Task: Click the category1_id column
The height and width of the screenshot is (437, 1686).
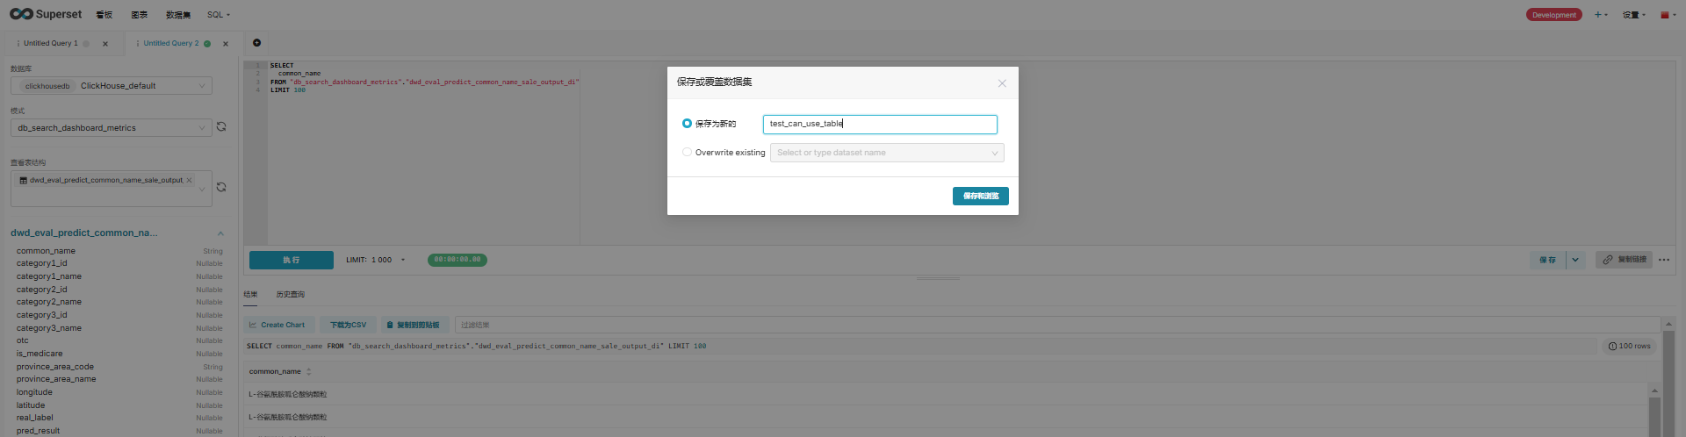Action: pyautogui.click(x=41, y=263)
